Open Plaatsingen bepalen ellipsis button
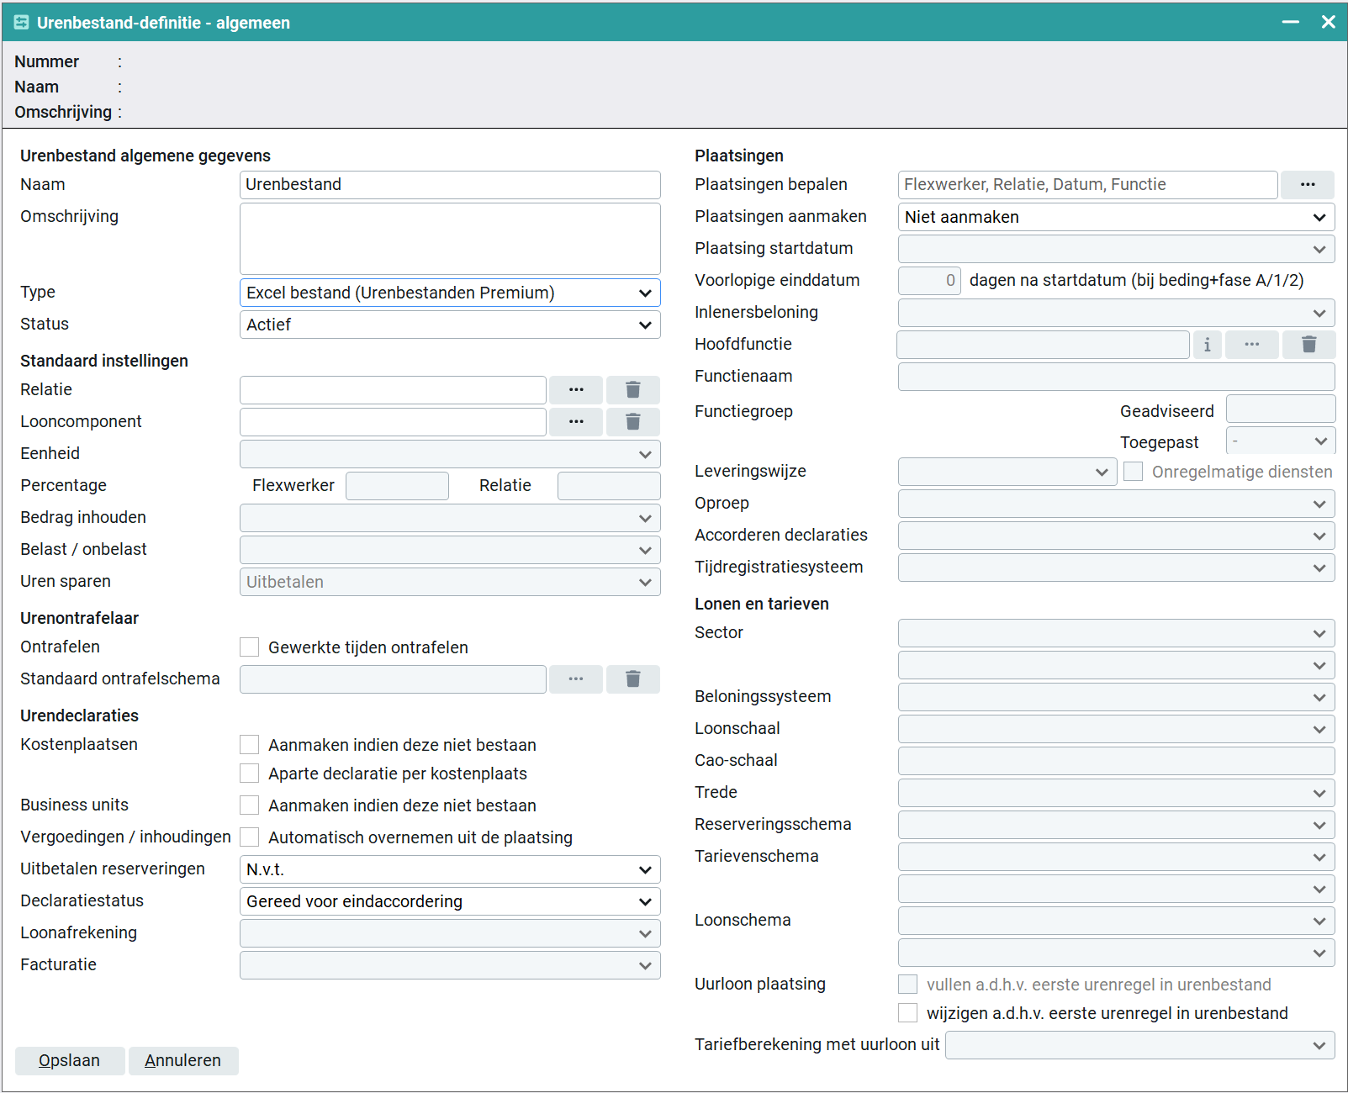This screenshot has height=1093, width=1348. tap(1308, 185)
